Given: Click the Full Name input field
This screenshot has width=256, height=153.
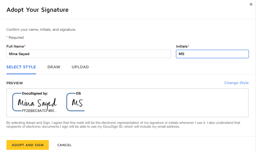Looking at the screenshot, I should pos(89,54).
